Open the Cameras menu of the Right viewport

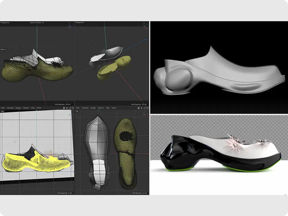tap(10, 108)
